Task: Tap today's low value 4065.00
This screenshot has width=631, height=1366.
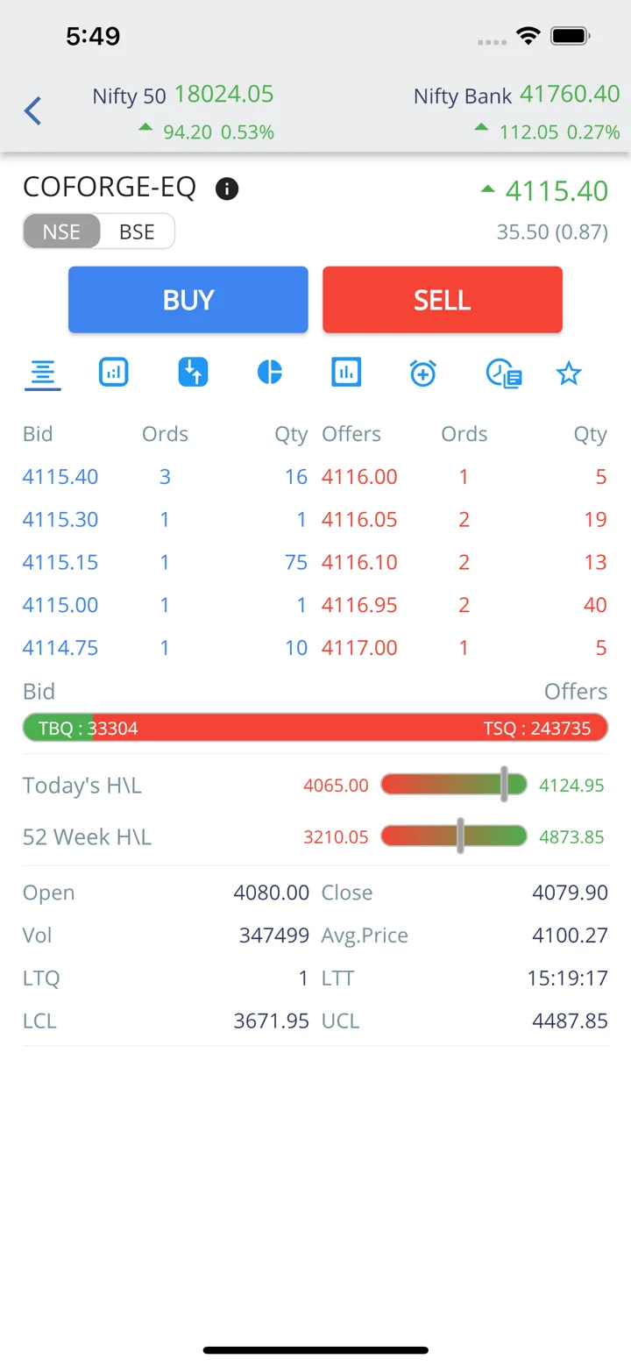Action: coord(336,786)
